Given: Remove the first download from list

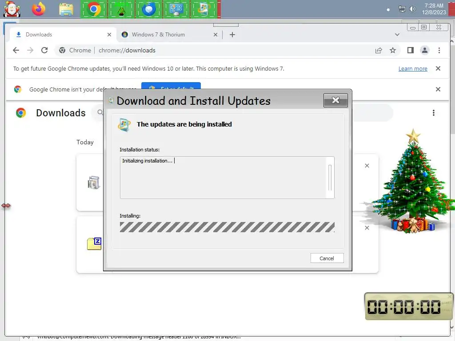Looking at the screenshot, I should (x=367, y=166).
